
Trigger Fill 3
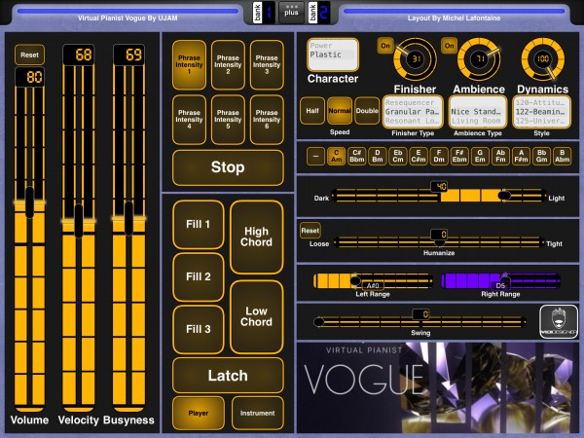coord(199,329)
